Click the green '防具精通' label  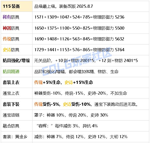[11, 72]
